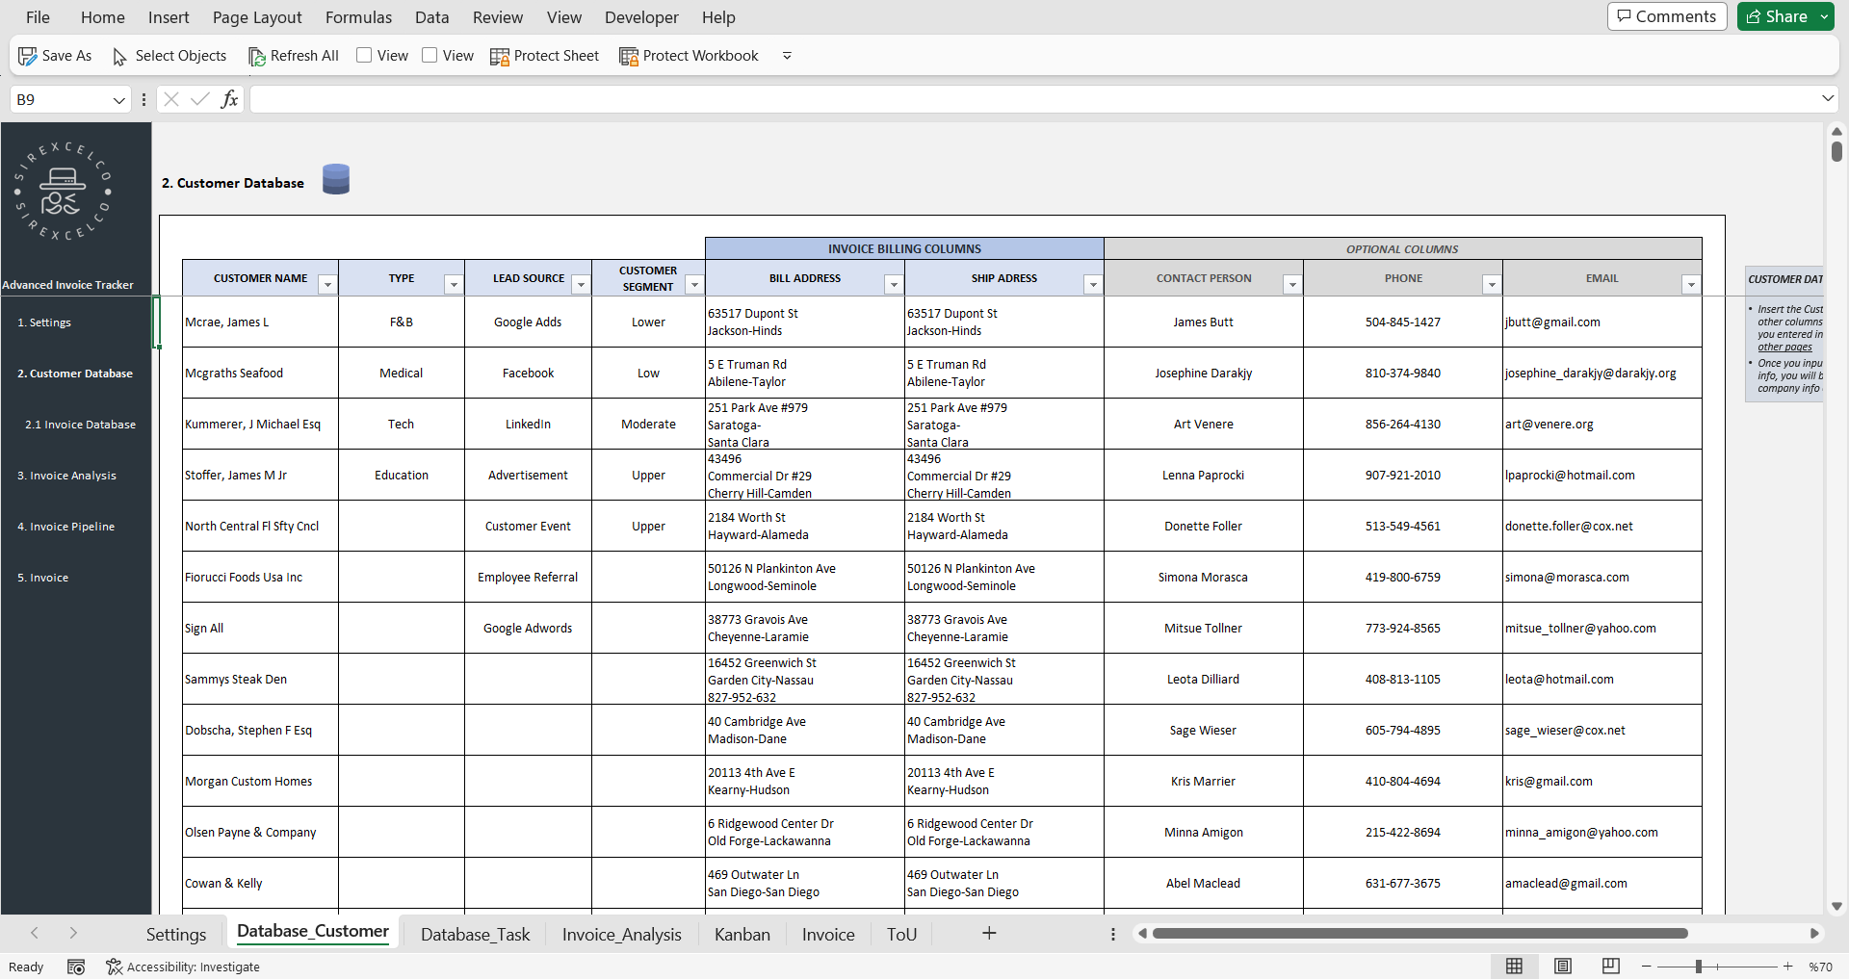Click the Save As icon
Screen dimensions: 1849x980
point(28,56)
